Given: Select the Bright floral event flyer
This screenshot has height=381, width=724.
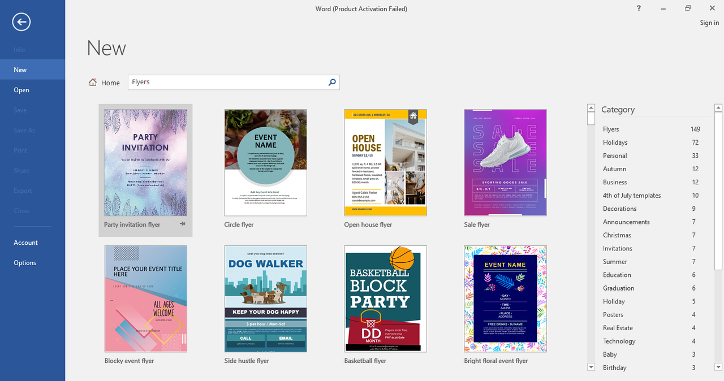Looking at the screenshot, I should click(x=506, y=299).
